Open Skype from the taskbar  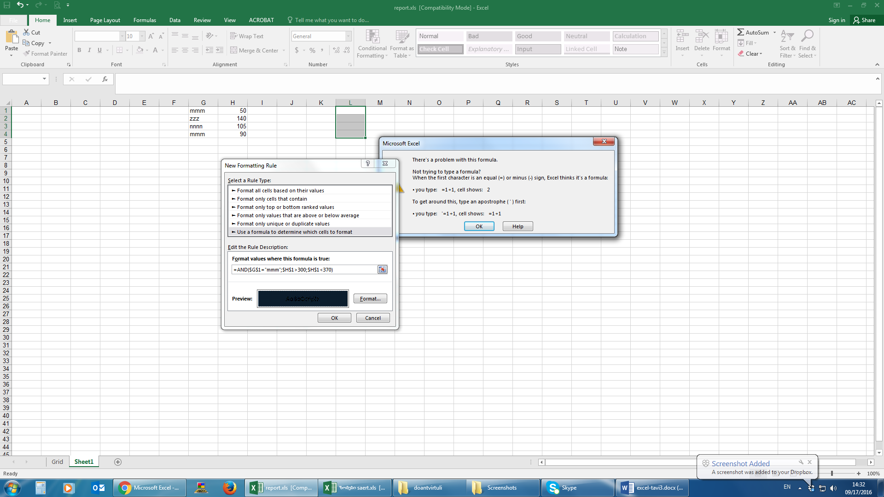tap(577, 487)
